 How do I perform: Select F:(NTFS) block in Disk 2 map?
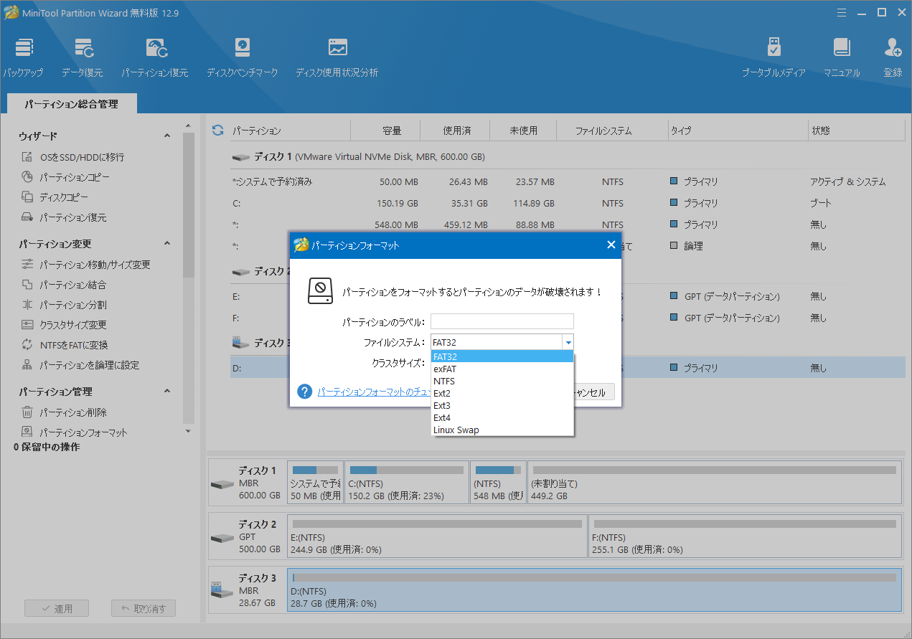coord(745,536)
